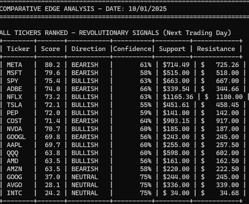Click the ADBE support price $339.54
This screenshot has height=204, width=249.
click(x=176, y=89)
